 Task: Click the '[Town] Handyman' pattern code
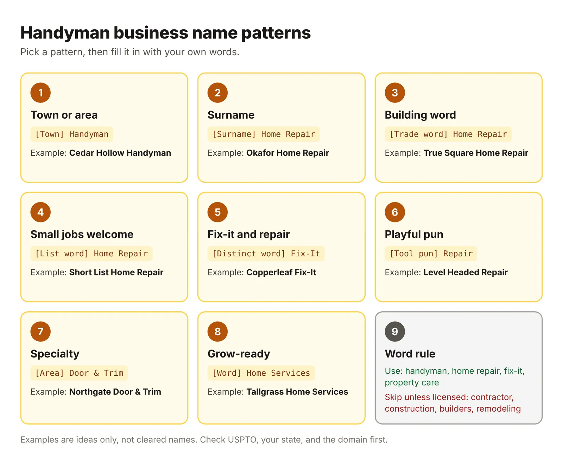pyautogui.click(x=72, y=134)
